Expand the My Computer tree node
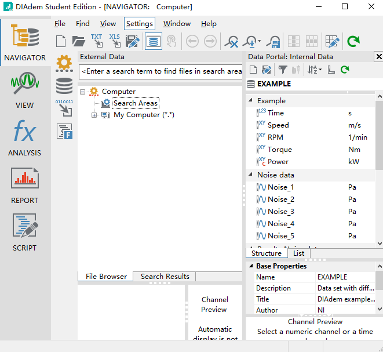 pos(94,115)
